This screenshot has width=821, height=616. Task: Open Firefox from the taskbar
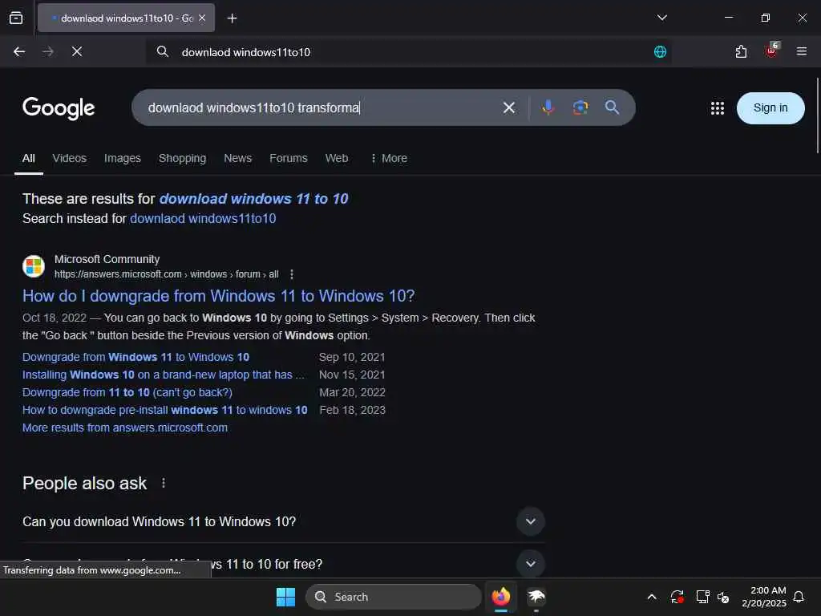point(500,597)
